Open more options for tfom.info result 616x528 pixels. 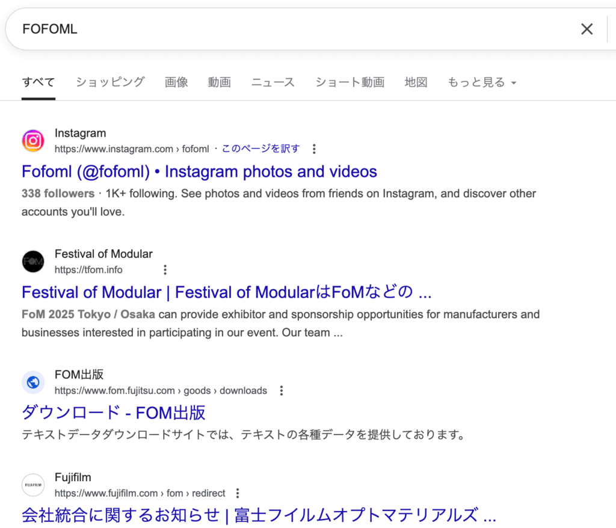pyautogui.click(x=165, y=270)
